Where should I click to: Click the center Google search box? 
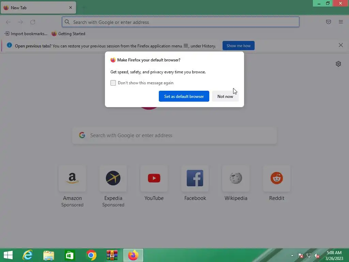(174, 135)
